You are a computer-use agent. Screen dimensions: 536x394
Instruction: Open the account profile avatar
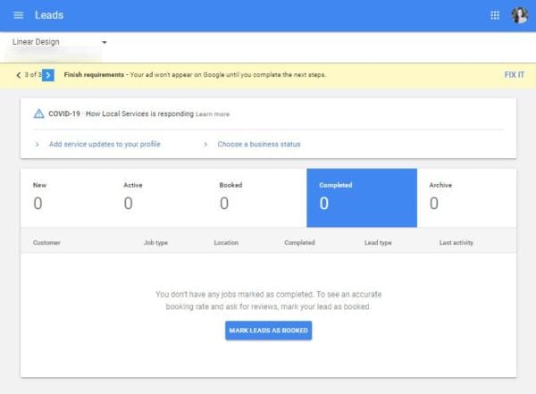[520, 15]
